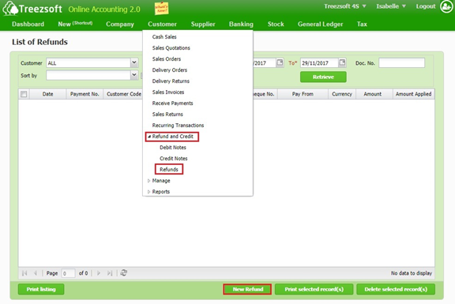Screen dimensions: 455x304
Task: Go to last page of listing
Action: point(110,273)
